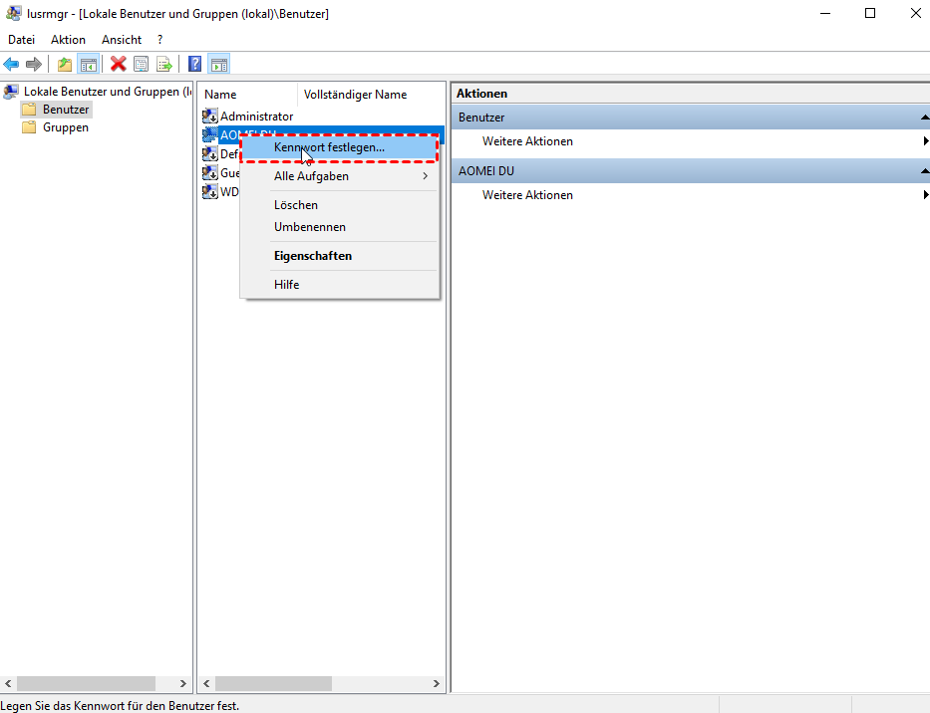Select the Gruppen tree node
Viewport: 930px width, 713px height.
point(65,127)
